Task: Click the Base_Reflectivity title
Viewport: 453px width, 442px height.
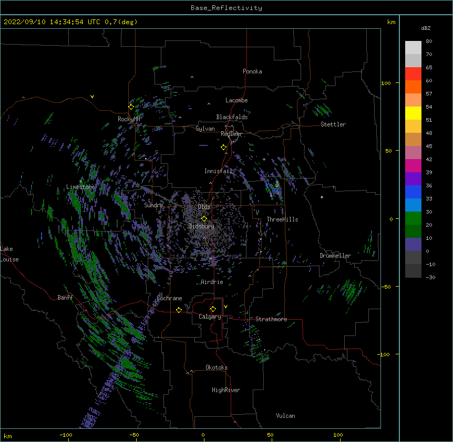Action: tap(226, 8)
